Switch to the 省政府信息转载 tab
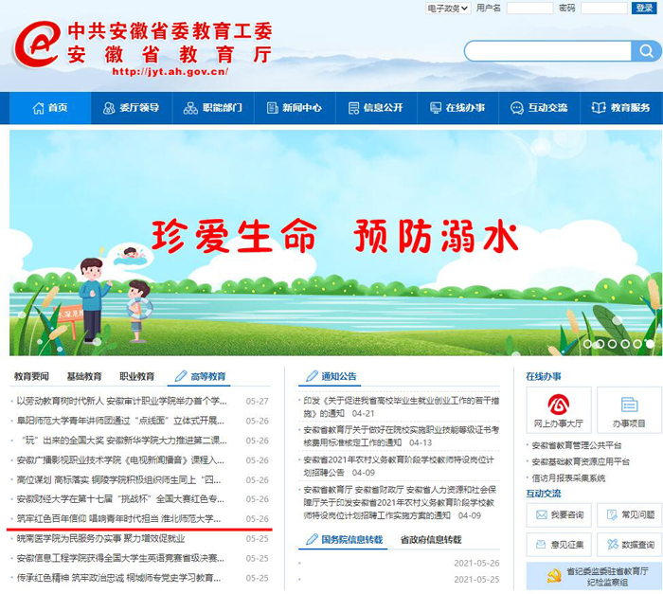The image size is (663, 594). tap(430, 539)
